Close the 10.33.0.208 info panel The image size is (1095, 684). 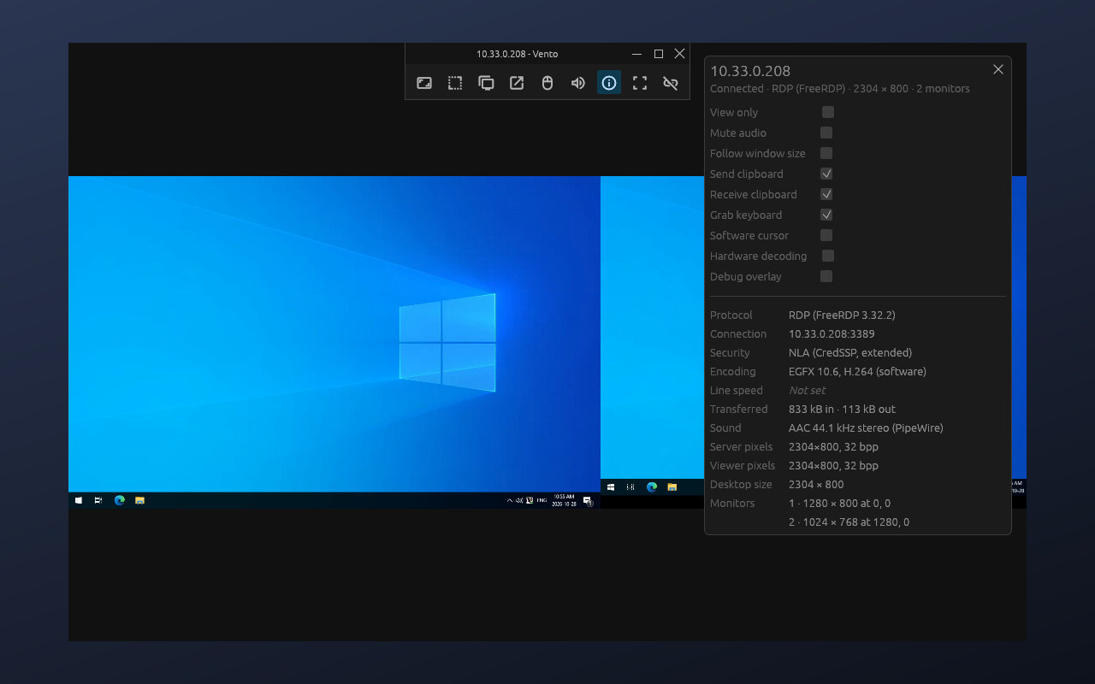pos(997,69)
